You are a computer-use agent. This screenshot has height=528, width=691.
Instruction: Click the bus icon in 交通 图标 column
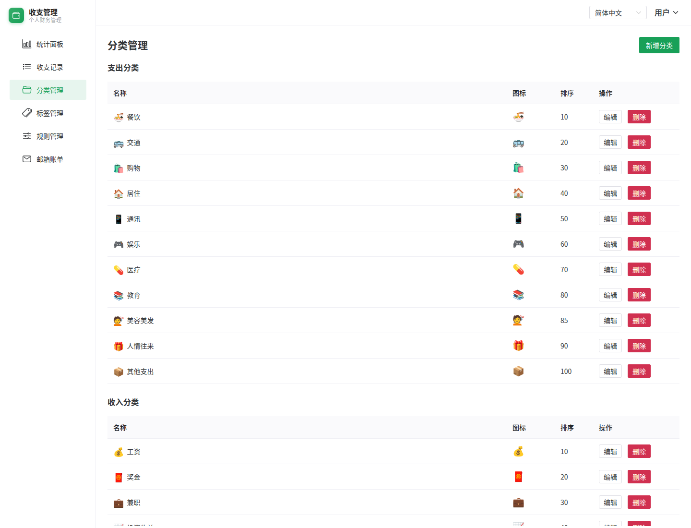point(518,142)
